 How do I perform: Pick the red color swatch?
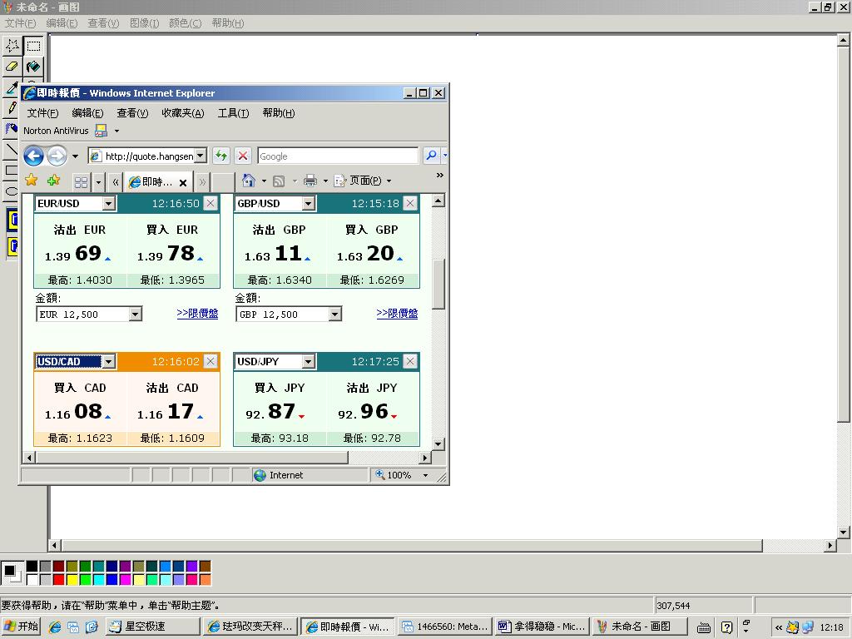coord(58,579)
